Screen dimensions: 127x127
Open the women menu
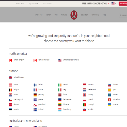[49, 15]
